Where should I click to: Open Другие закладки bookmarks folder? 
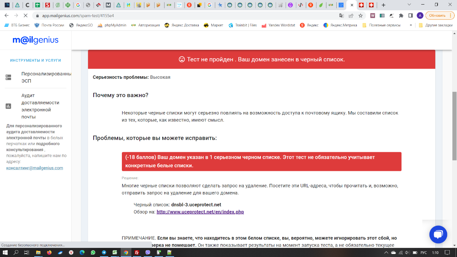pyautogui.click(x=435, y=25)
